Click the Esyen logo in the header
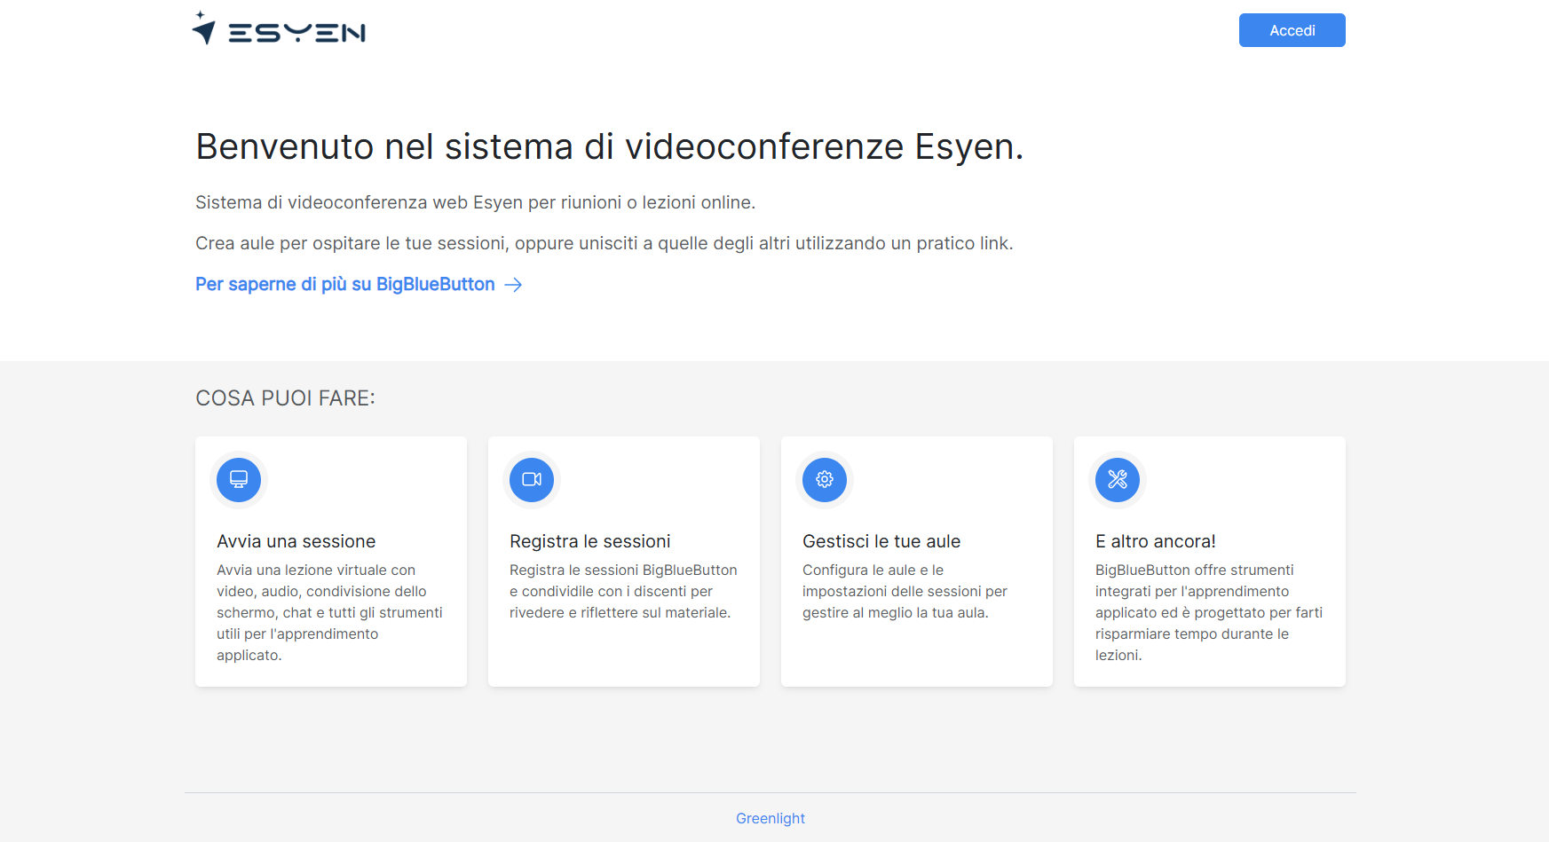The image size is (1549, 842). click(x=279, y=28)
